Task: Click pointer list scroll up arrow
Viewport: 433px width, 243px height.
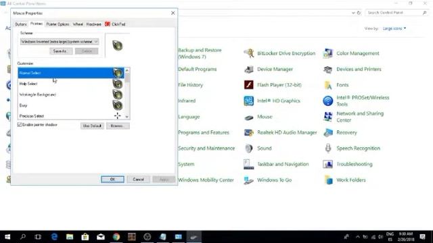Action: 127,70
